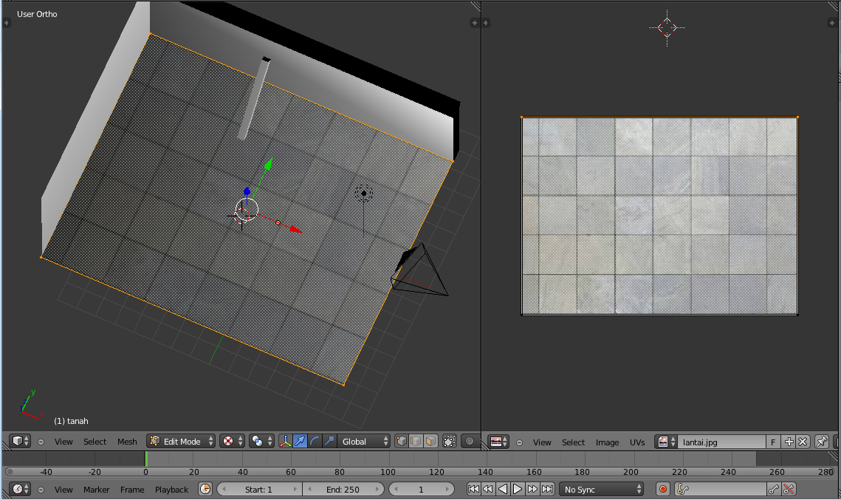
Task: Collapse the 3D view header menus
Action: pos(41,442)
